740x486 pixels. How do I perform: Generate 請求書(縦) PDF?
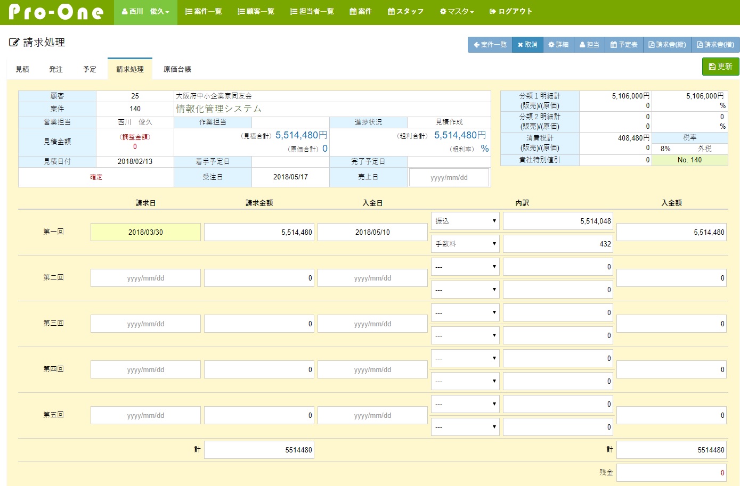tap(667, 45)
